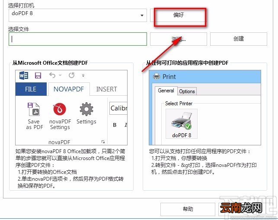Image resolution: width=278 pixels, height=220 pixels.
Task: Click the text 1.打开要转换的Office文档
Action: tap(47, 172)
